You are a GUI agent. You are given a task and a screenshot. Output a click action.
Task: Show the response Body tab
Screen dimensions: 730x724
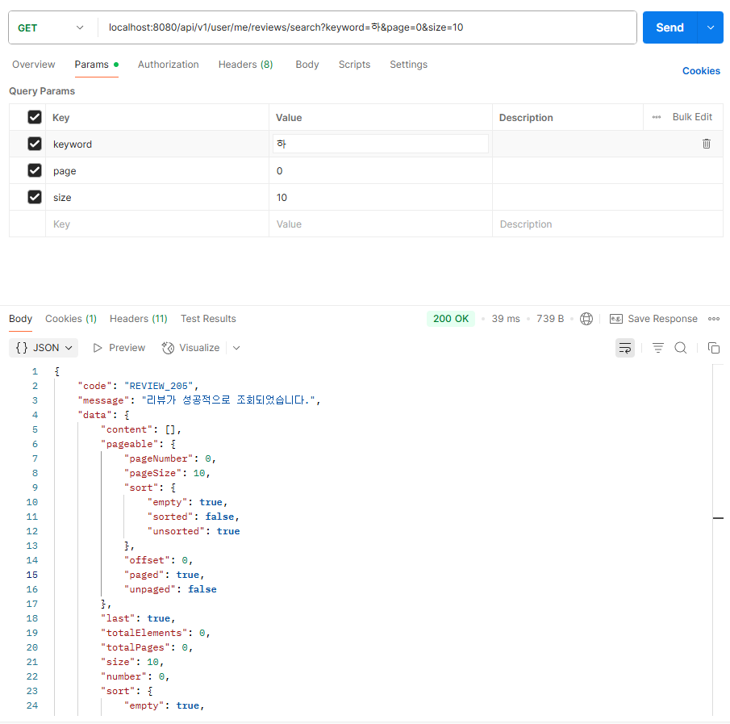(x=20, y=319)
